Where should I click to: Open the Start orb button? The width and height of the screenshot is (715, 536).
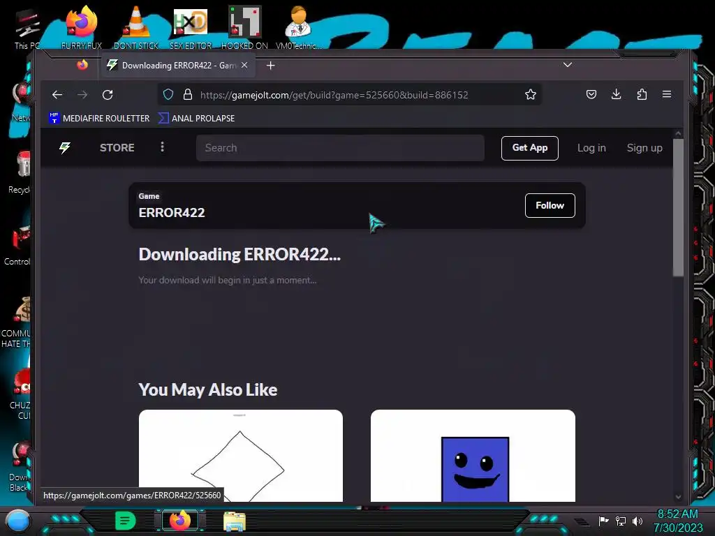pos(18,521)
